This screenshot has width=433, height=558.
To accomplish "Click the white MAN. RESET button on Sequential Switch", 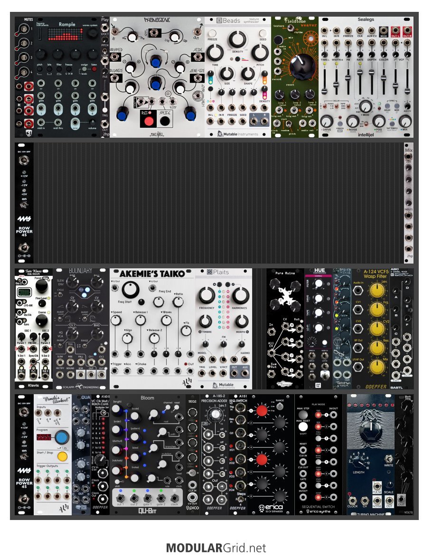I will [x=303, y=426].
